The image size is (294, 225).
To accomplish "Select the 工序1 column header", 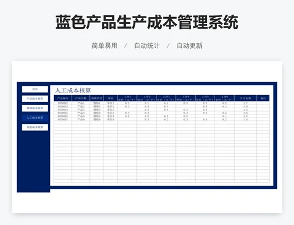I will click(127, 98).
